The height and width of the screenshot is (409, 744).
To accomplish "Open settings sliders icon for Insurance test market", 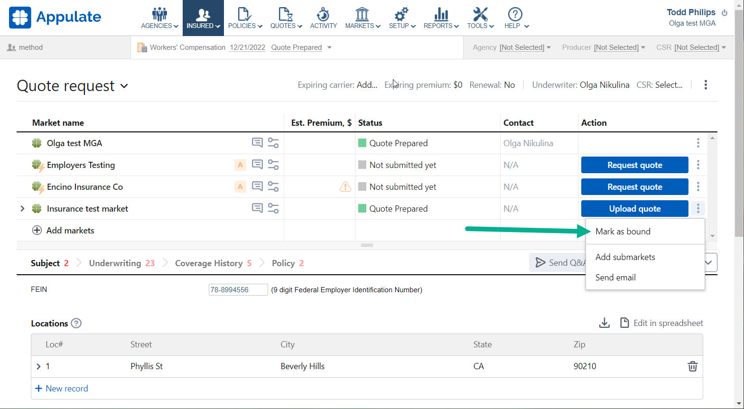I will tap(273, 208).
